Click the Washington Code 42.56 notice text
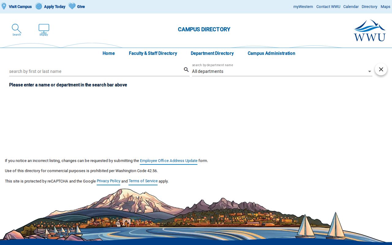This screenshot has height=245, width=392. [x=81, y=171]
